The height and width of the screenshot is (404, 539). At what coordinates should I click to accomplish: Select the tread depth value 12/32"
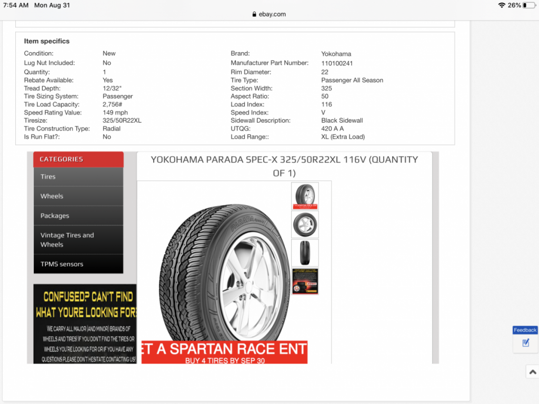click(112, 88)
